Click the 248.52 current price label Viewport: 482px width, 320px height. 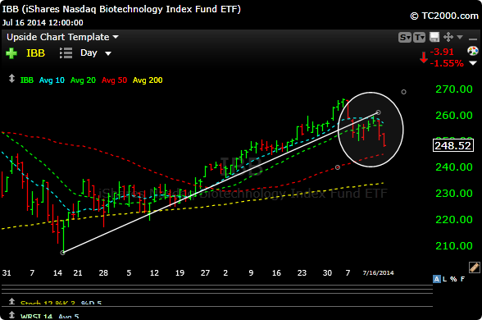[453, 145]
